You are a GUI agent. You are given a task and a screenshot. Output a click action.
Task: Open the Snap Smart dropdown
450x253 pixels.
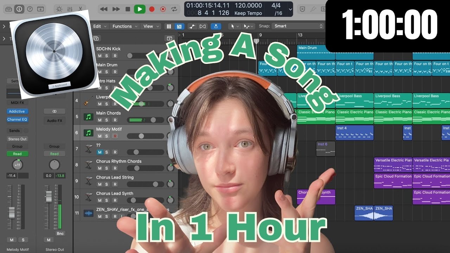click(298, 26)
